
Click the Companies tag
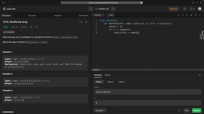pyautogui.click(x=9, y=32)
